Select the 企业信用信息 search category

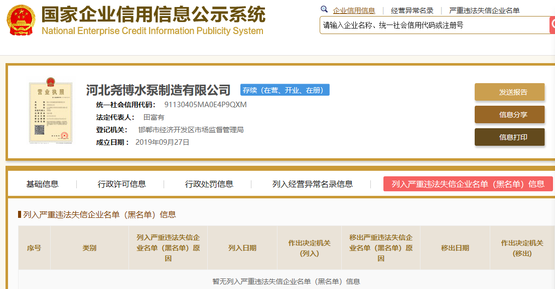354,11
